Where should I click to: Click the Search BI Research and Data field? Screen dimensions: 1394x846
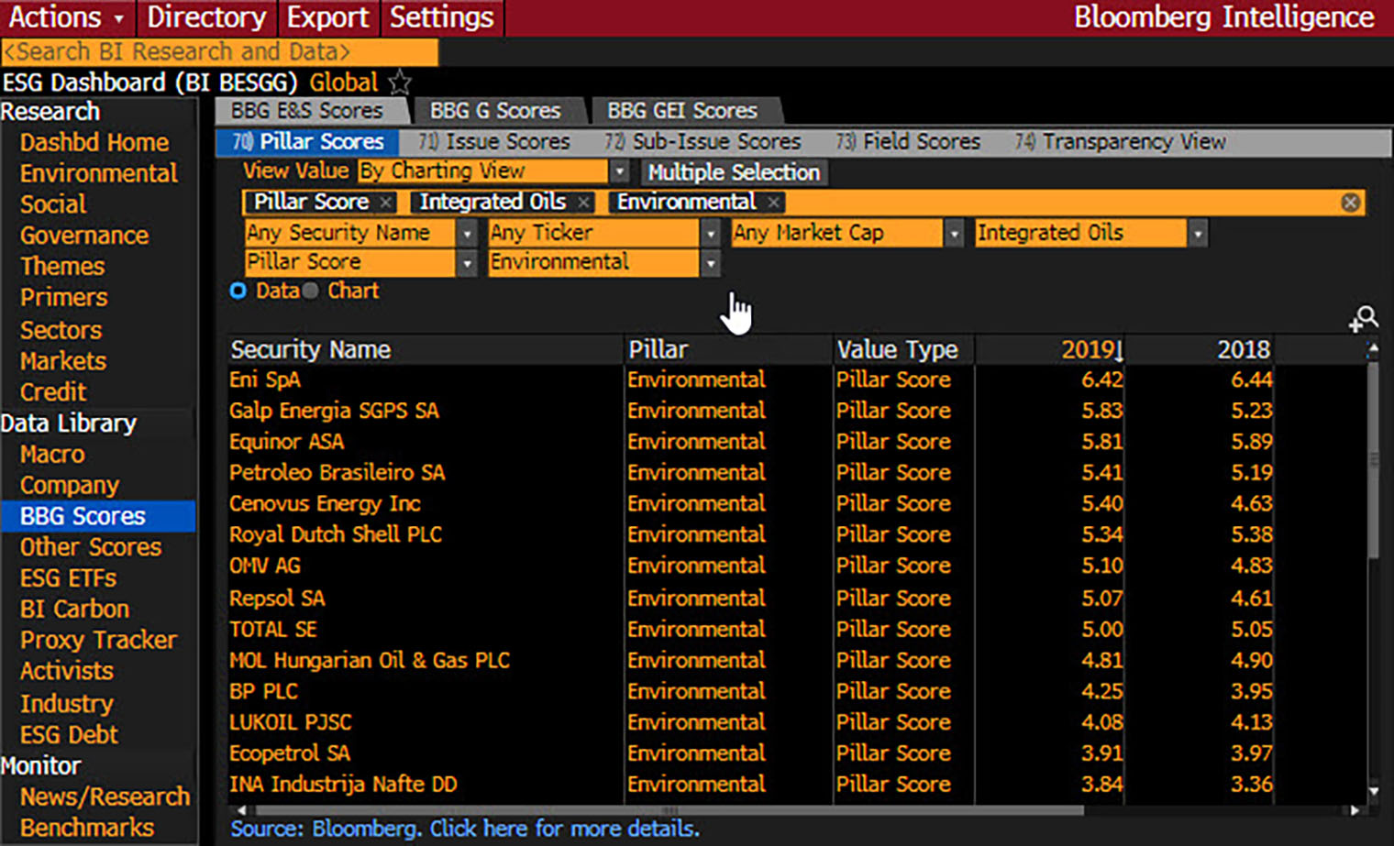[x=220, y=52]
